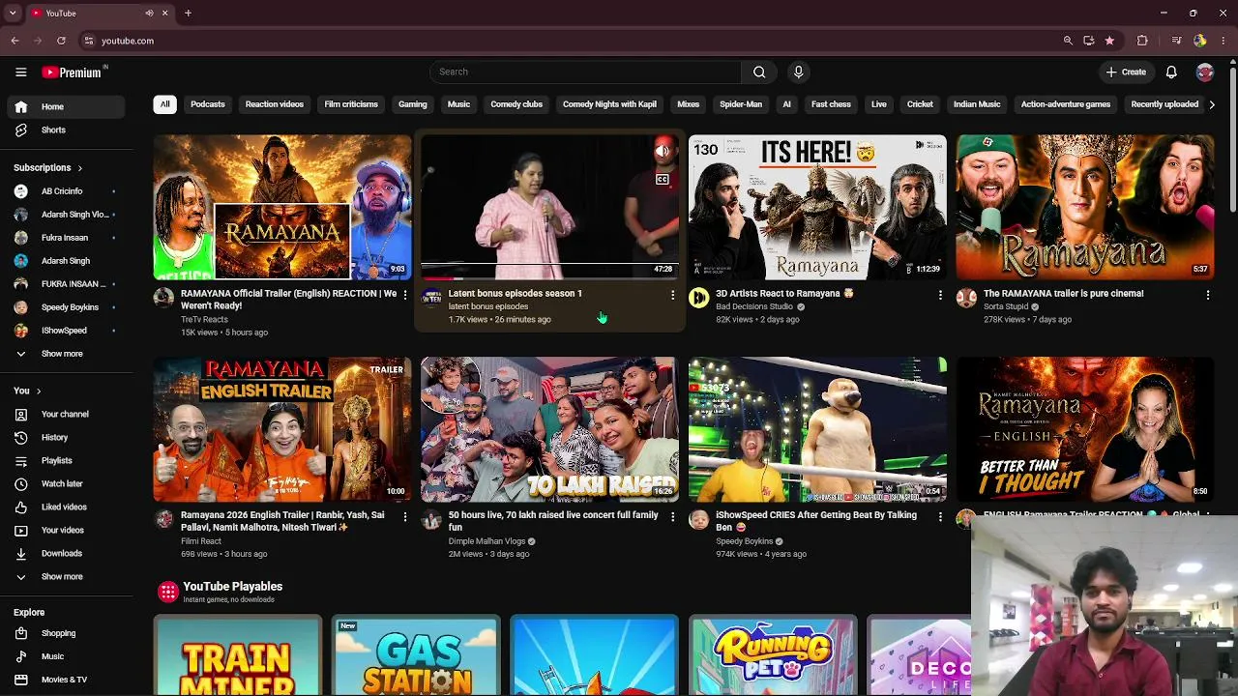Seek on the Latent preview progress bar
The image size is (1238, 696).
[549, 278]
